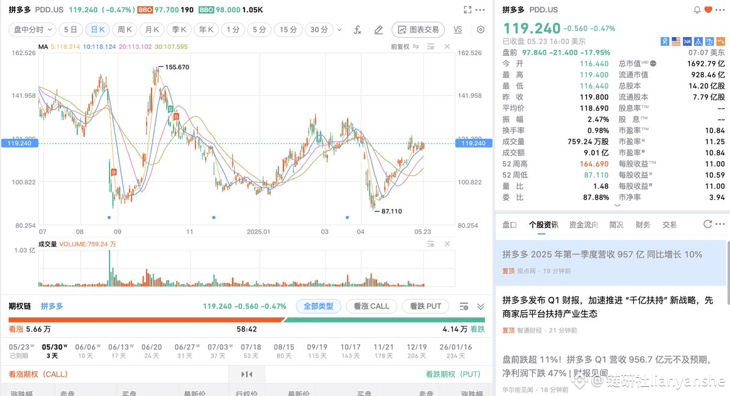The height and width of the screenshot is (396, 730).
Task: Open 盘中分时 dropdown
Action: coord(32,29)
